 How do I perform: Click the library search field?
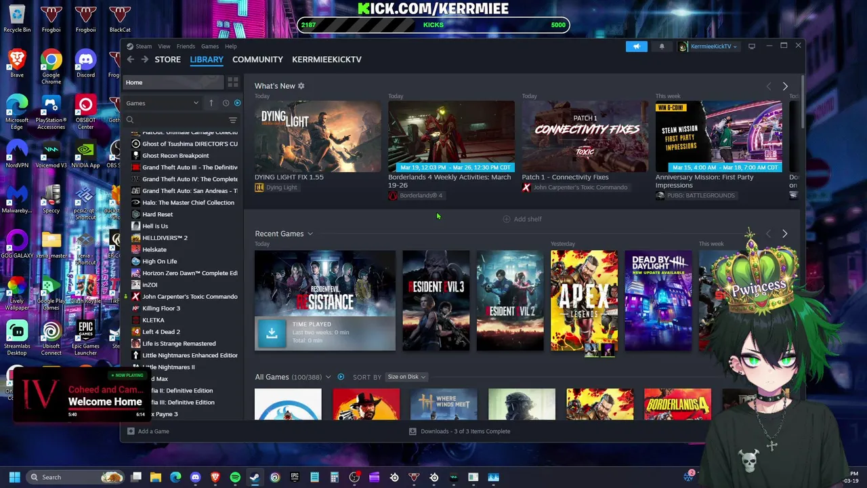[x=176, y=120]
